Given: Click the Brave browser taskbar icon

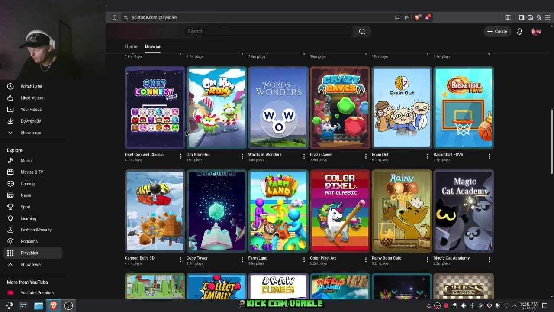Looking at the screenshot, I should [x=53, y=305].
